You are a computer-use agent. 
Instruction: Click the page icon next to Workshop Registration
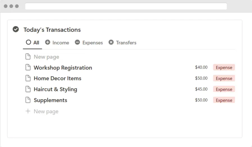pos(28,67)
